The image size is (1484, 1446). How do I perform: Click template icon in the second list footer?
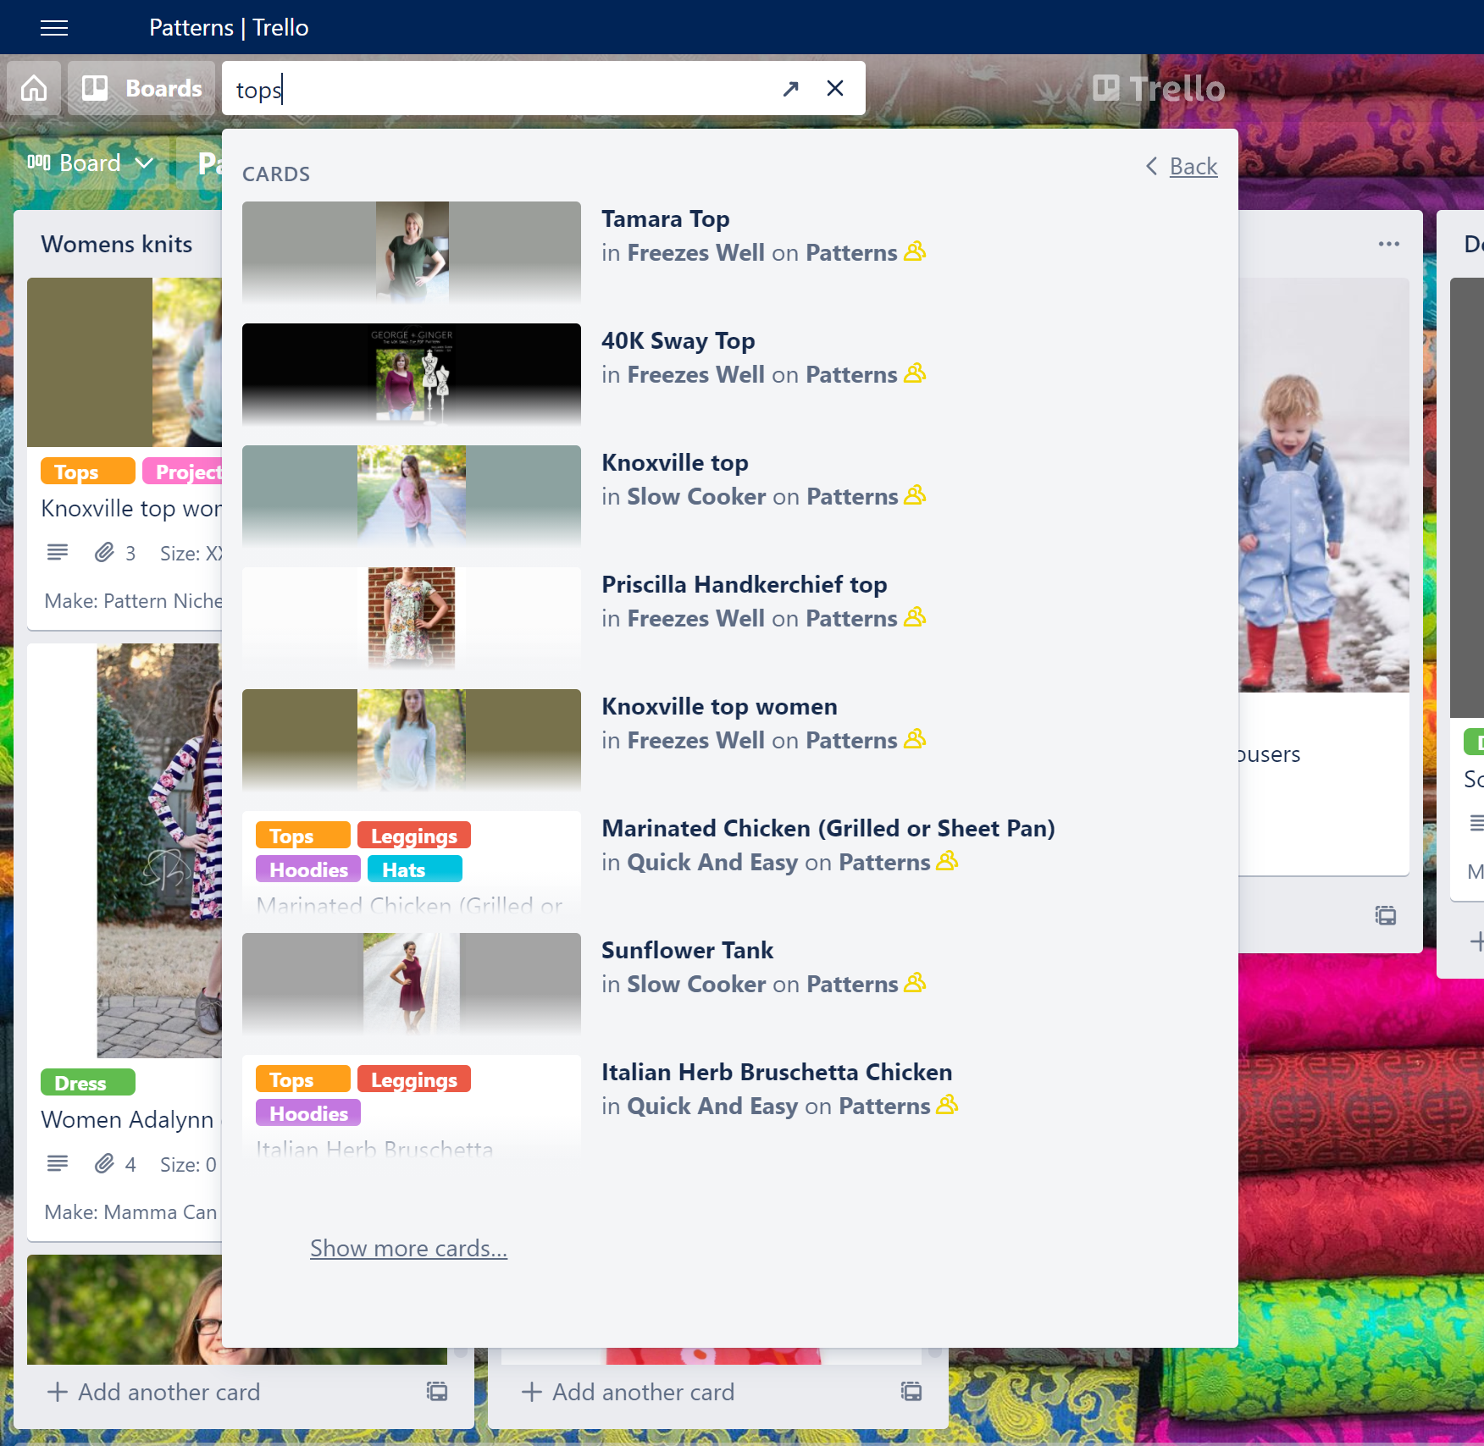click(x=911, y=1391)
